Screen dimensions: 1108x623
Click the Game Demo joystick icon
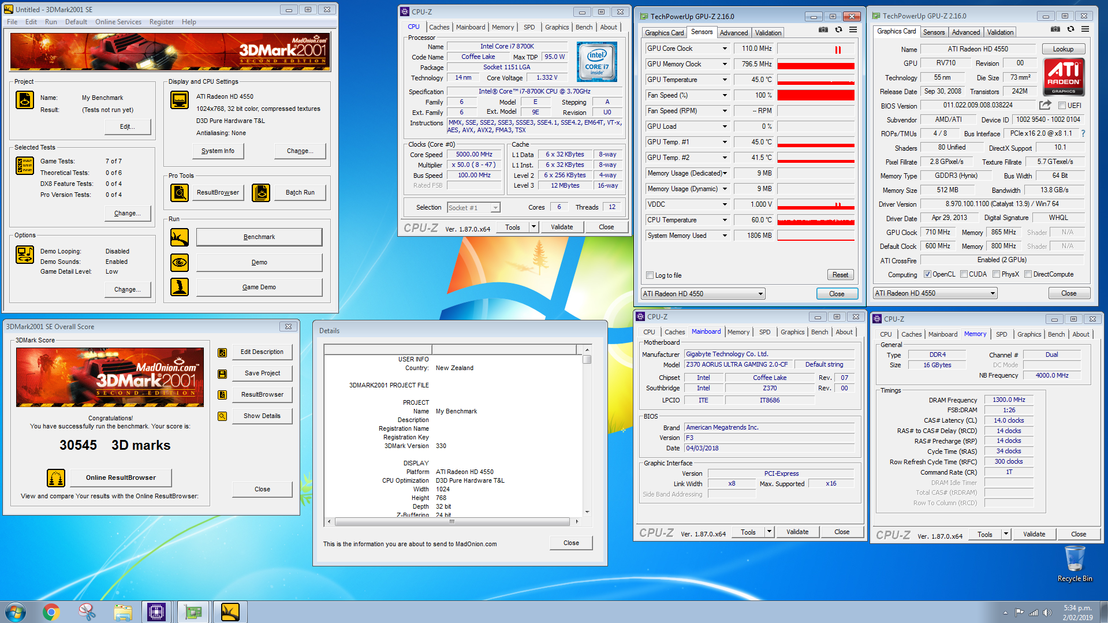point(180,287)
